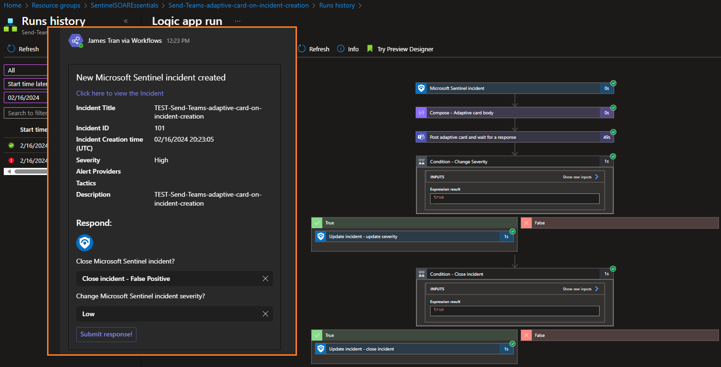The image size is (721, 367).
Task: Click the Workflows avatar in Teams message
Action: tap(76, 40)
